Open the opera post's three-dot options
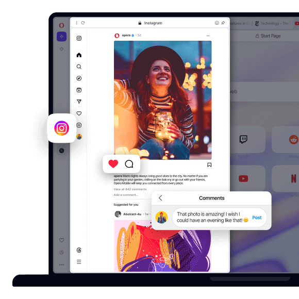The image size is (299, 299). pos(208,36)
